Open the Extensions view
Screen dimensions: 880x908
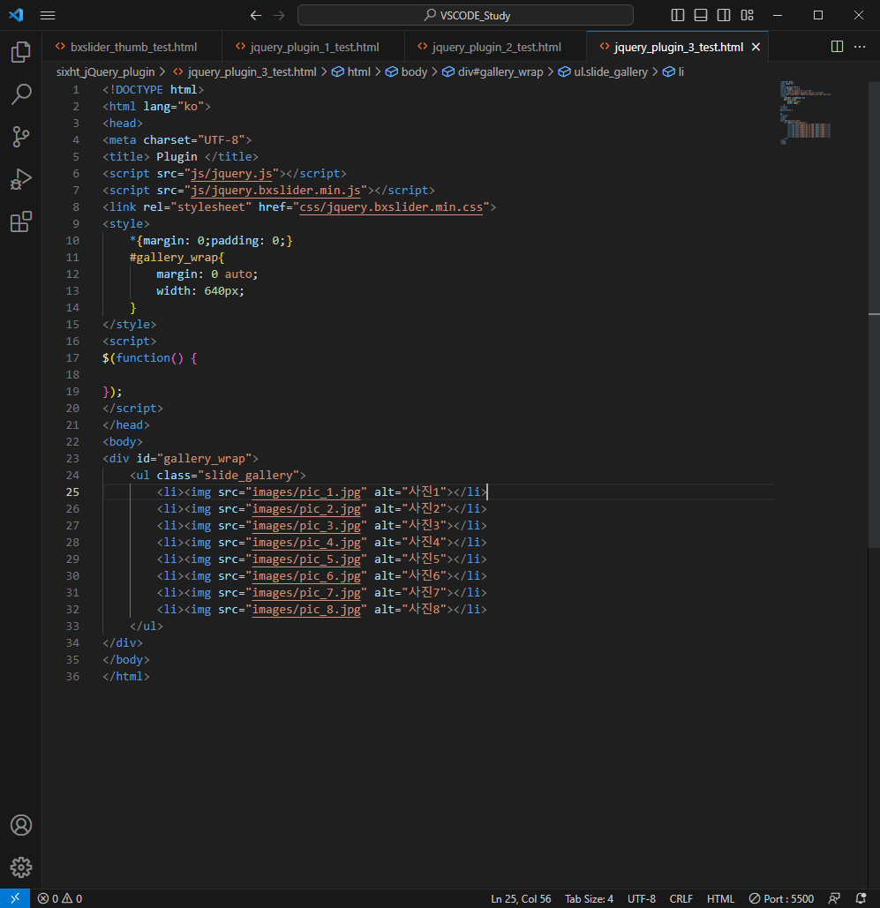[21, 221]
